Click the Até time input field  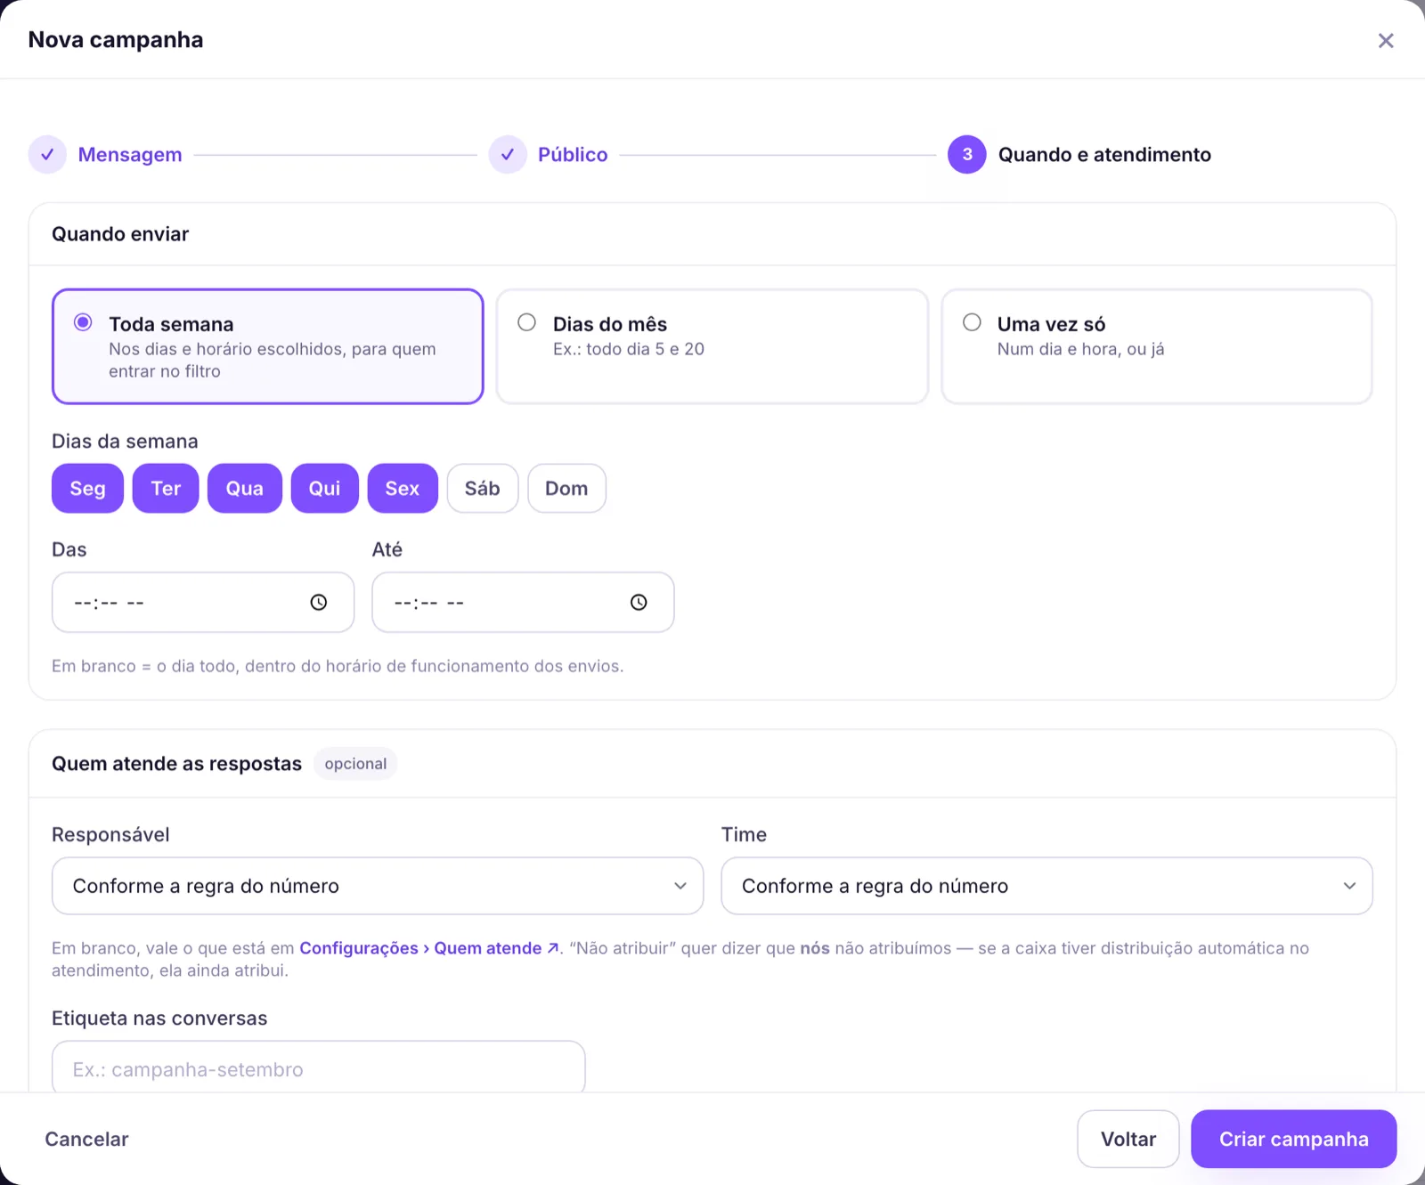[523, 603]
